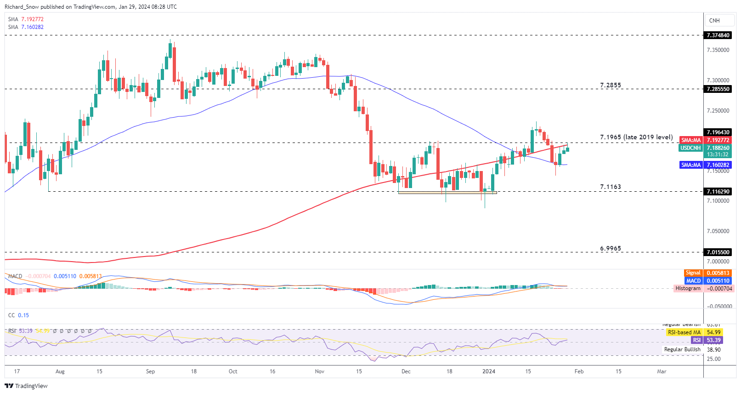Click the Regular Bullish label
The image size is (741, 394).
click(682, 349)
